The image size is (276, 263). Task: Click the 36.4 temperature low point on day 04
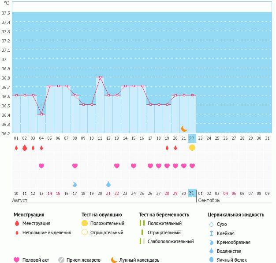tap(41, 114)
